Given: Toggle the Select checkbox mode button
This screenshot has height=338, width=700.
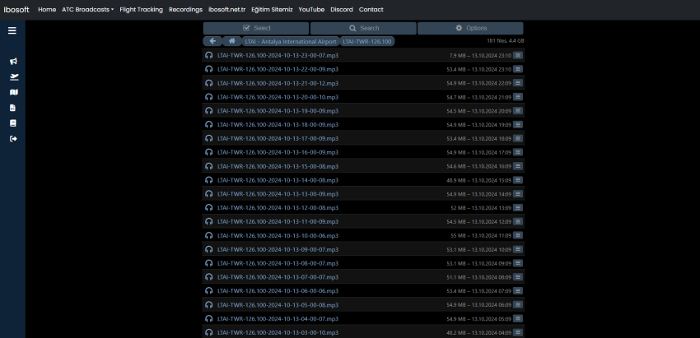Looking at the screenshot, I should click(256, 28).
